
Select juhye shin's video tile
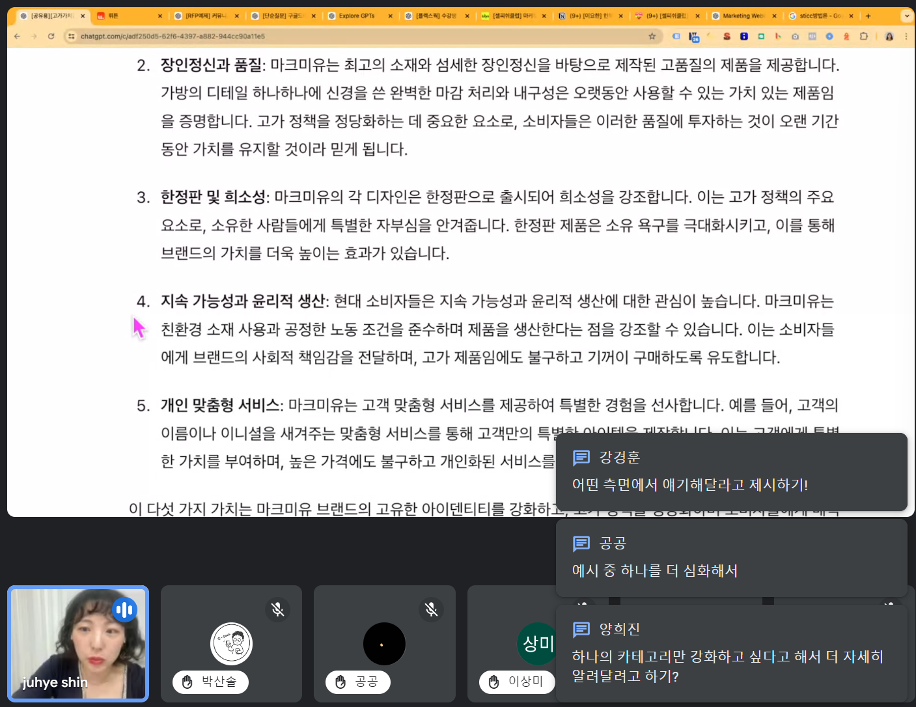pos(78,644)
